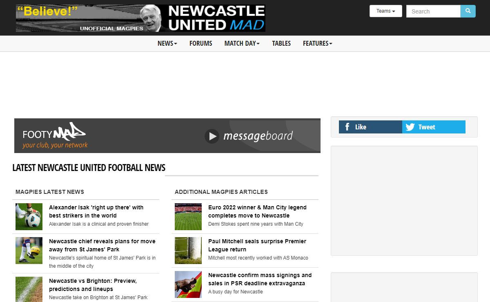The width and height of the screenshot is (490, 302).
Task: Open the Teams dropdown
Action: pyautogui.click(x=386, y=11)
